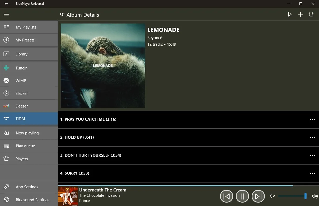
Task: Open App Settings
Action: point(29,187)
